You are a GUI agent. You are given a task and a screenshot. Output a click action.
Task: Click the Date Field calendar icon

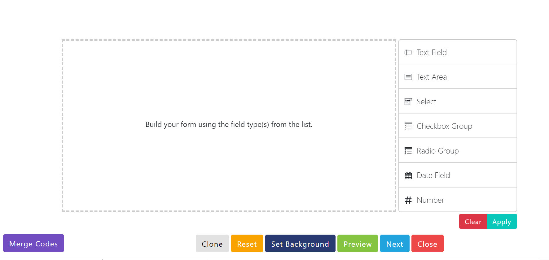coord(408,175)
